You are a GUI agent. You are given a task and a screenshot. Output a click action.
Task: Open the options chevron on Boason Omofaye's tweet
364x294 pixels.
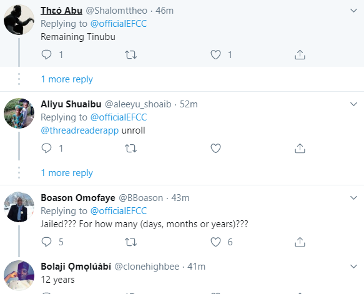click(353, 198)
